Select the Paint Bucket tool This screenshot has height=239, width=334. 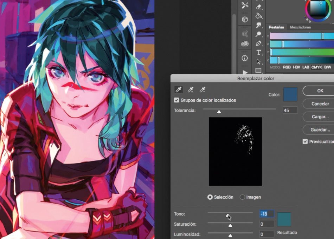(259, 16)
